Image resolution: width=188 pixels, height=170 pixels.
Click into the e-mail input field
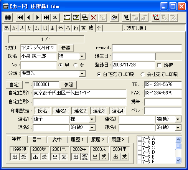coord(147,48)
